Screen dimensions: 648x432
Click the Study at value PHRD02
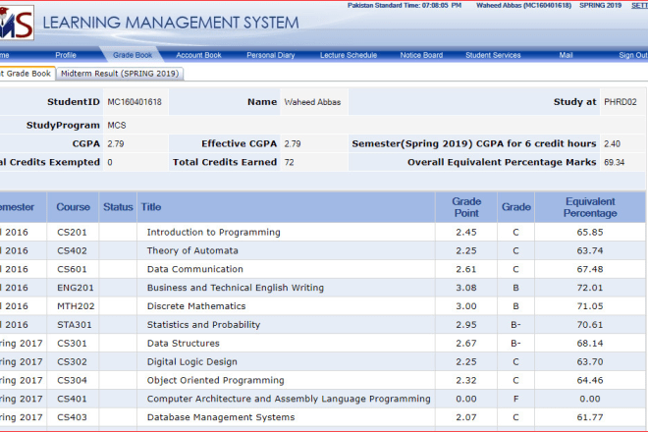pos(621,102)
